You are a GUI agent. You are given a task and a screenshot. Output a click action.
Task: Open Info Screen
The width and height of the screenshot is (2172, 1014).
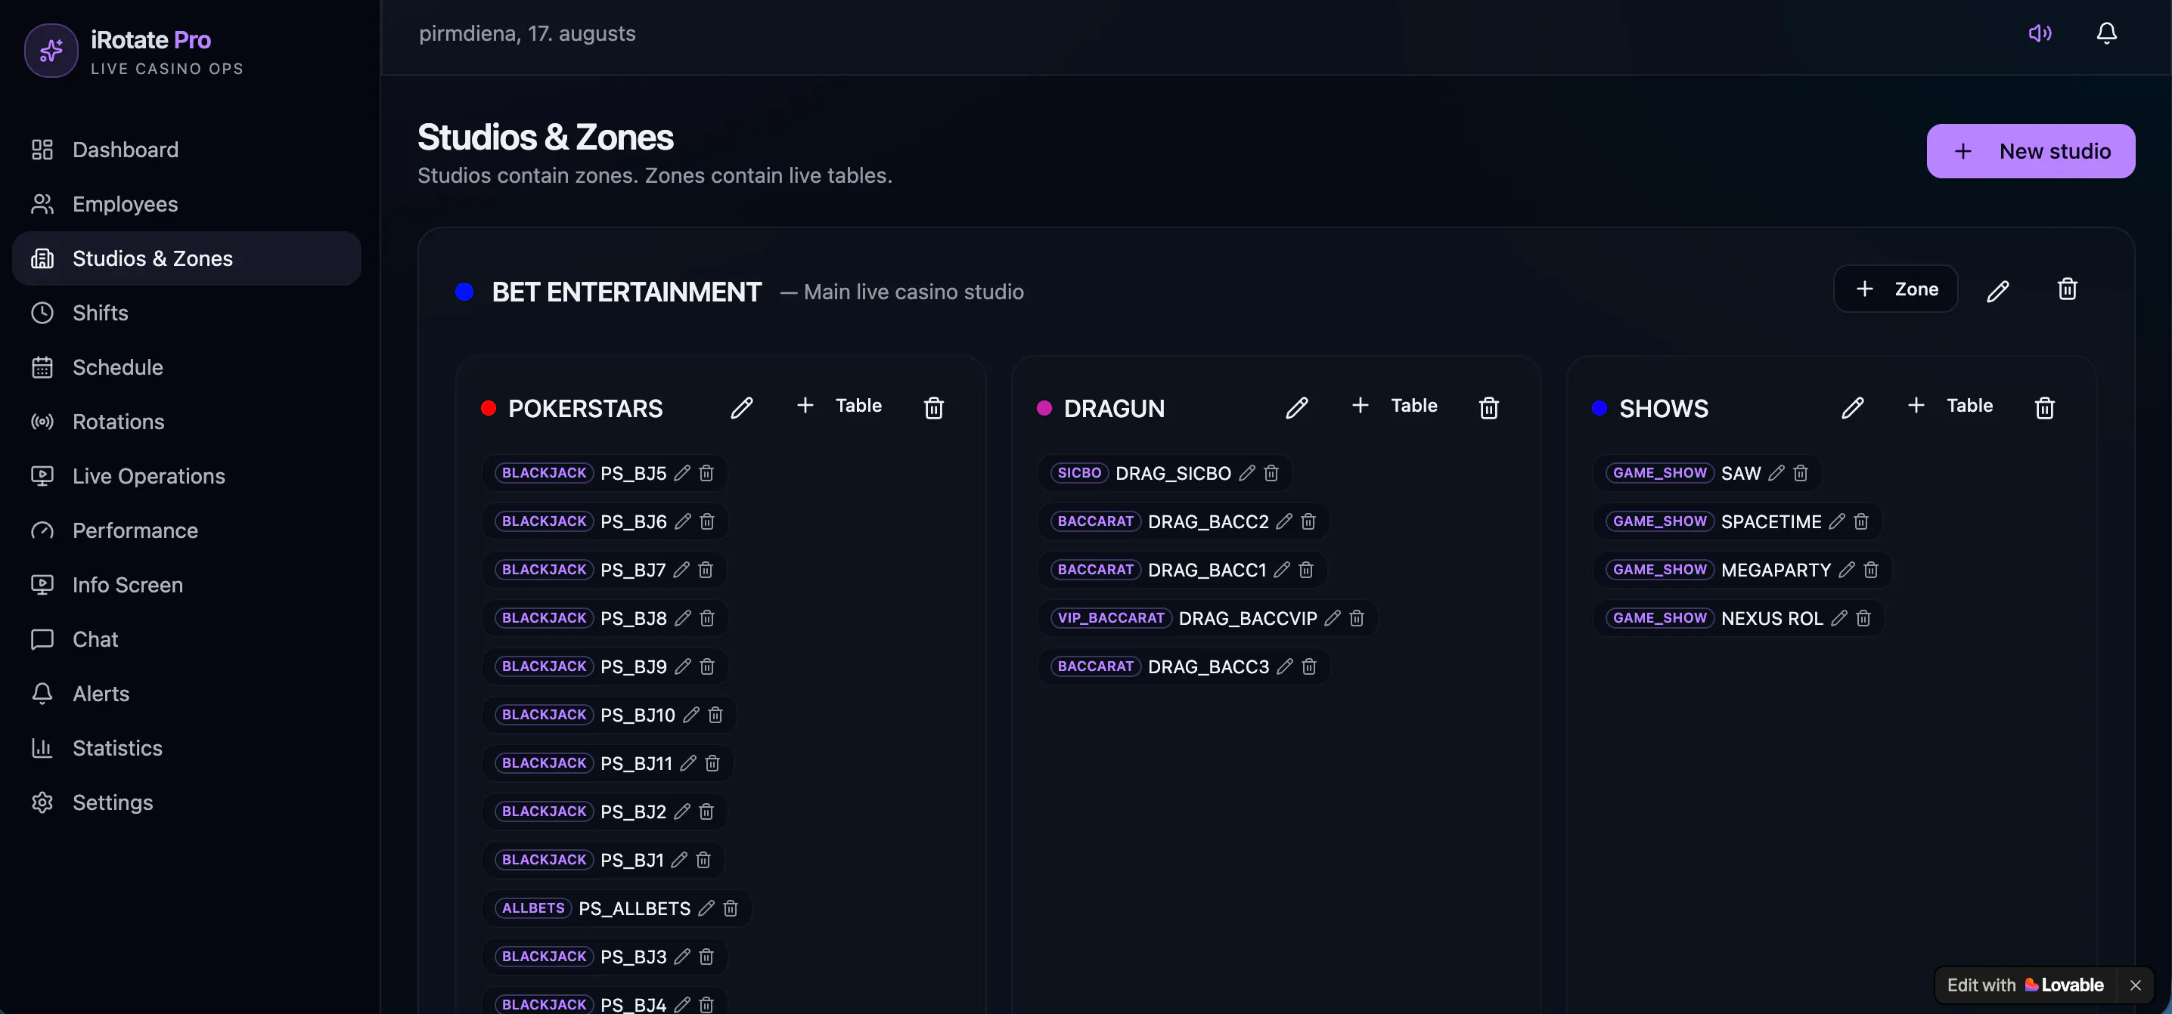(x=186, y=585)
